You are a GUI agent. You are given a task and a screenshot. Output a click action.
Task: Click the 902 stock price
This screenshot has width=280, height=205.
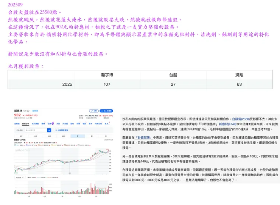(x=17, y=115)
